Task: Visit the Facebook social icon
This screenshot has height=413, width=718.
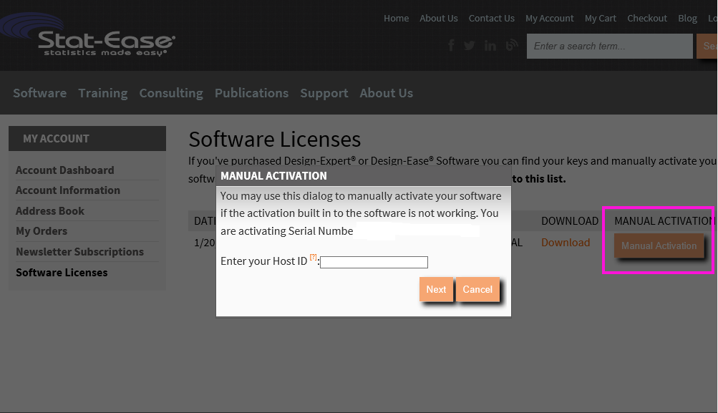Action: [452, 45]
